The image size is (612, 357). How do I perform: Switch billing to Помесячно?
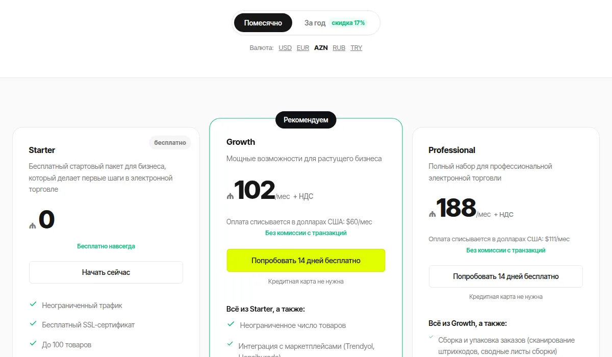(263, 23)
